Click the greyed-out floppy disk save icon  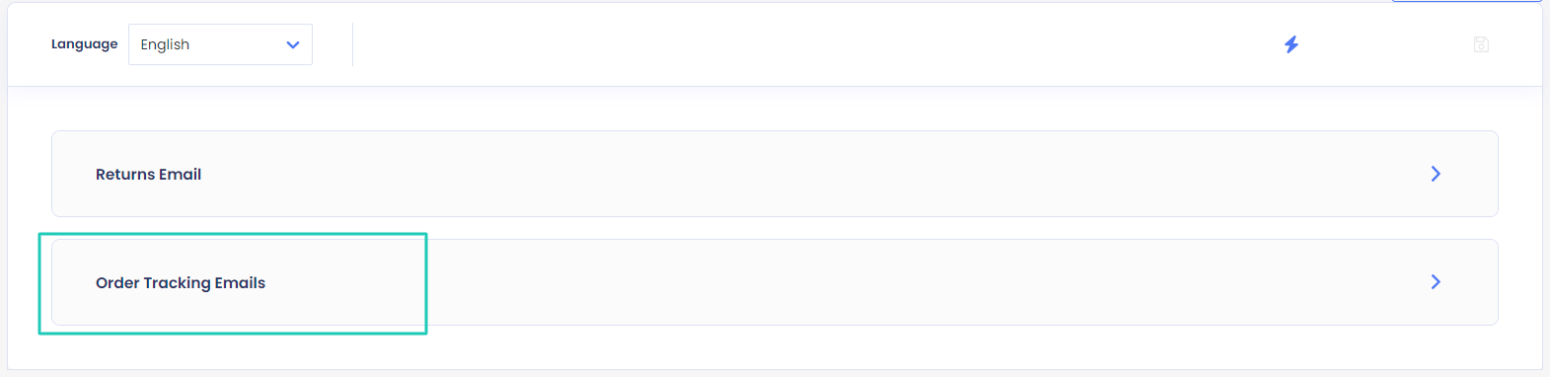pyautogui.click(x=1481, y=44)
